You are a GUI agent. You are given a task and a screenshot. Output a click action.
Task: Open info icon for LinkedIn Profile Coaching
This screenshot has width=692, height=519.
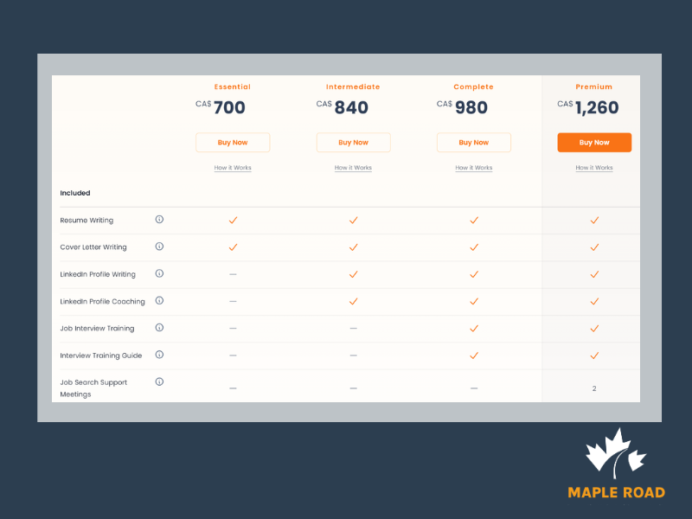pyautogui.click(x=159, y=301)
